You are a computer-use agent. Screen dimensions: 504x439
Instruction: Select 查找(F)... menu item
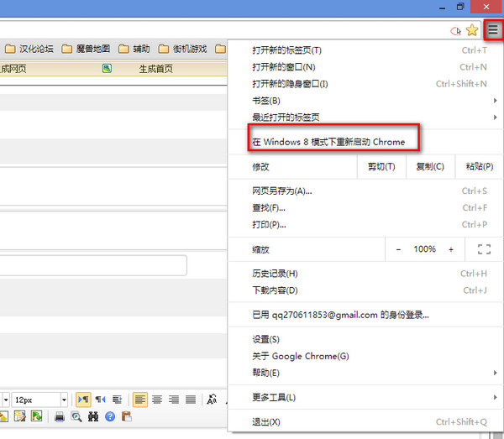pos(365,208)
